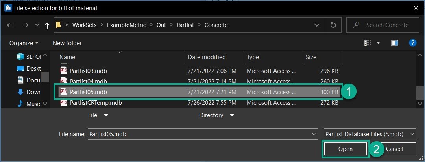
Task: Expand the address bar history dropdown
Action: [x=317, y=25]
